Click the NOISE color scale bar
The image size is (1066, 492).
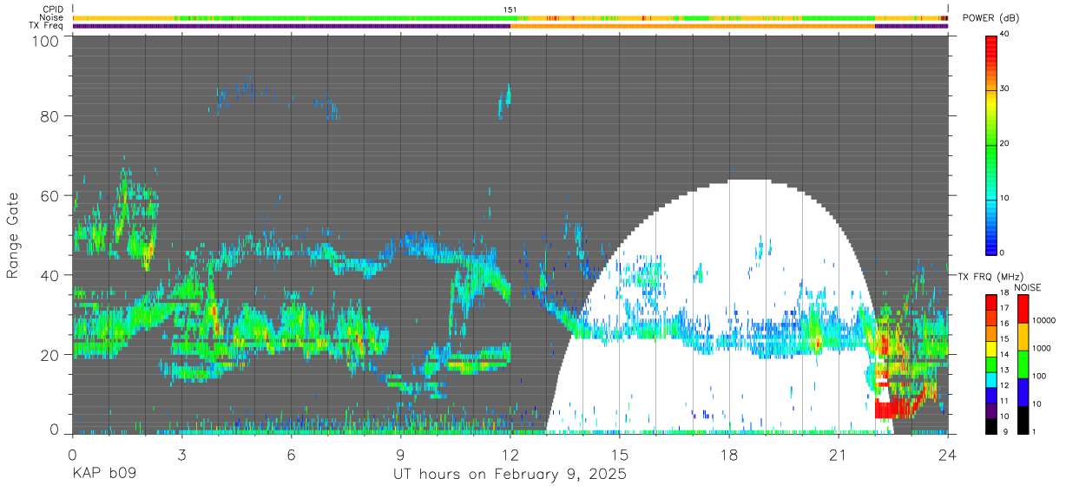pyautogui.click(x=1023, y=364)
